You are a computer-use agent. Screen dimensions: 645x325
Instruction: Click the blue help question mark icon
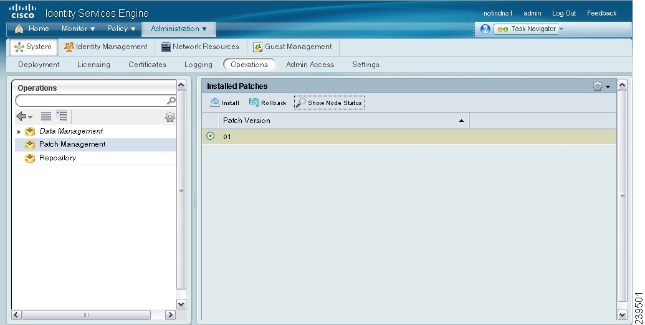point(485,29)
